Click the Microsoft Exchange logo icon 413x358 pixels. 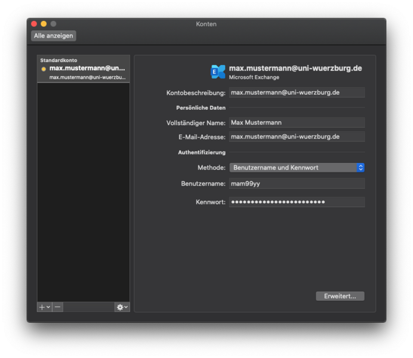point(218,72)
